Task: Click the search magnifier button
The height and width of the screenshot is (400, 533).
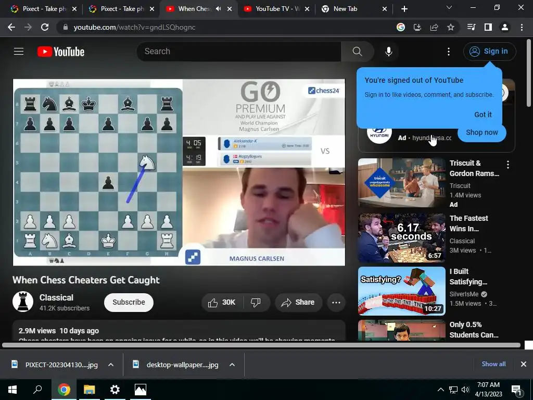Action: pos(357,52)
